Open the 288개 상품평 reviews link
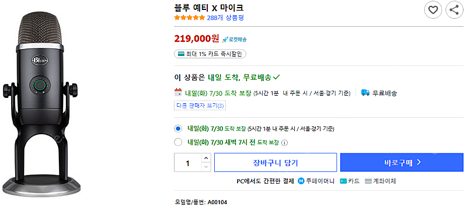 point(225,17)
